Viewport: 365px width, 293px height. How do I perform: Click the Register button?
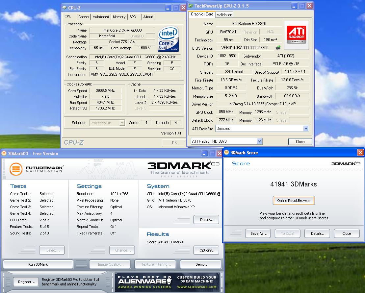(x=26, y=282)
